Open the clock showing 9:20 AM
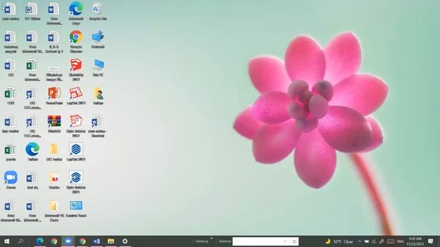Viewport: 440px width, 247px height. click(415, 242)
